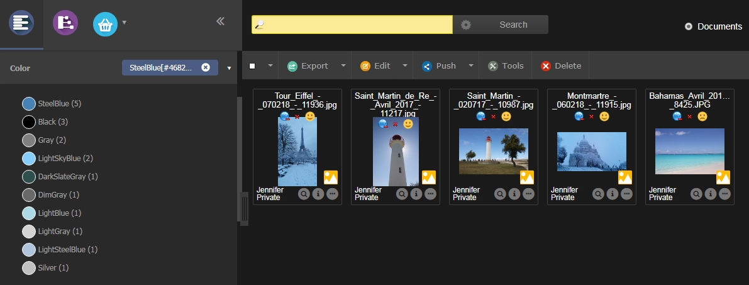Open the basket dropdown arrow
This screenshot has width=749, height=285.
point(125,23)
